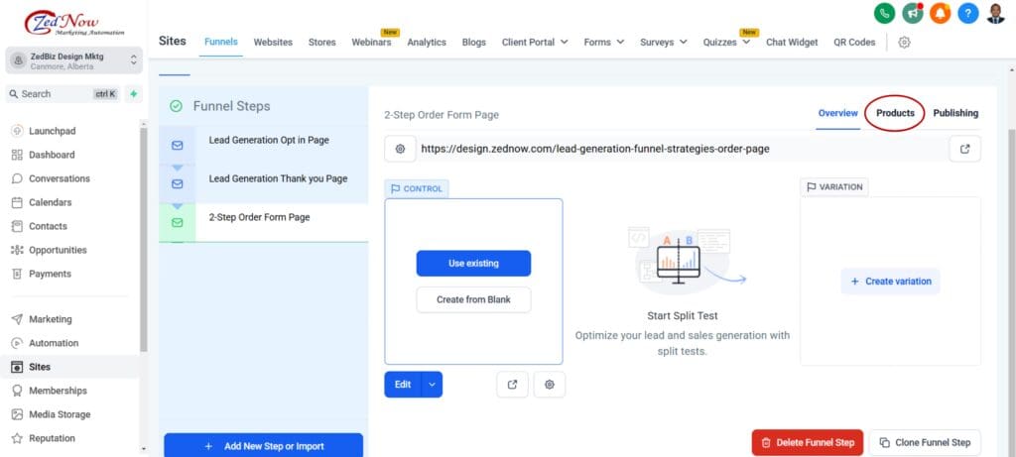Click the Create from Blank button
This screenshot has height=457, width=1016.
(x=473, y=299)
